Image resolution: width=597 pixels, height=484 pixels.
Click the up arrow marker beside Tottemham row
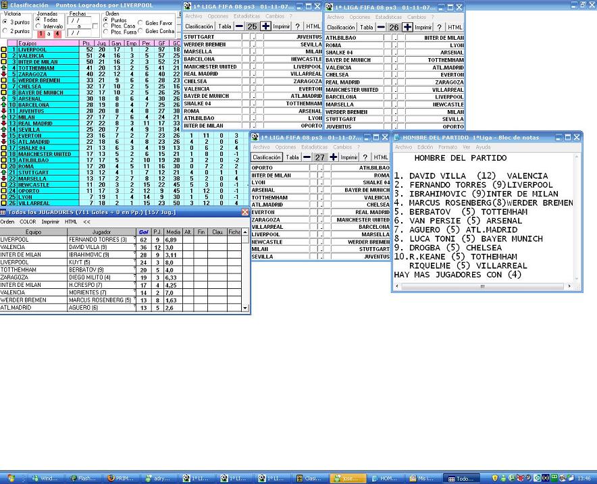tap(3, 68)
